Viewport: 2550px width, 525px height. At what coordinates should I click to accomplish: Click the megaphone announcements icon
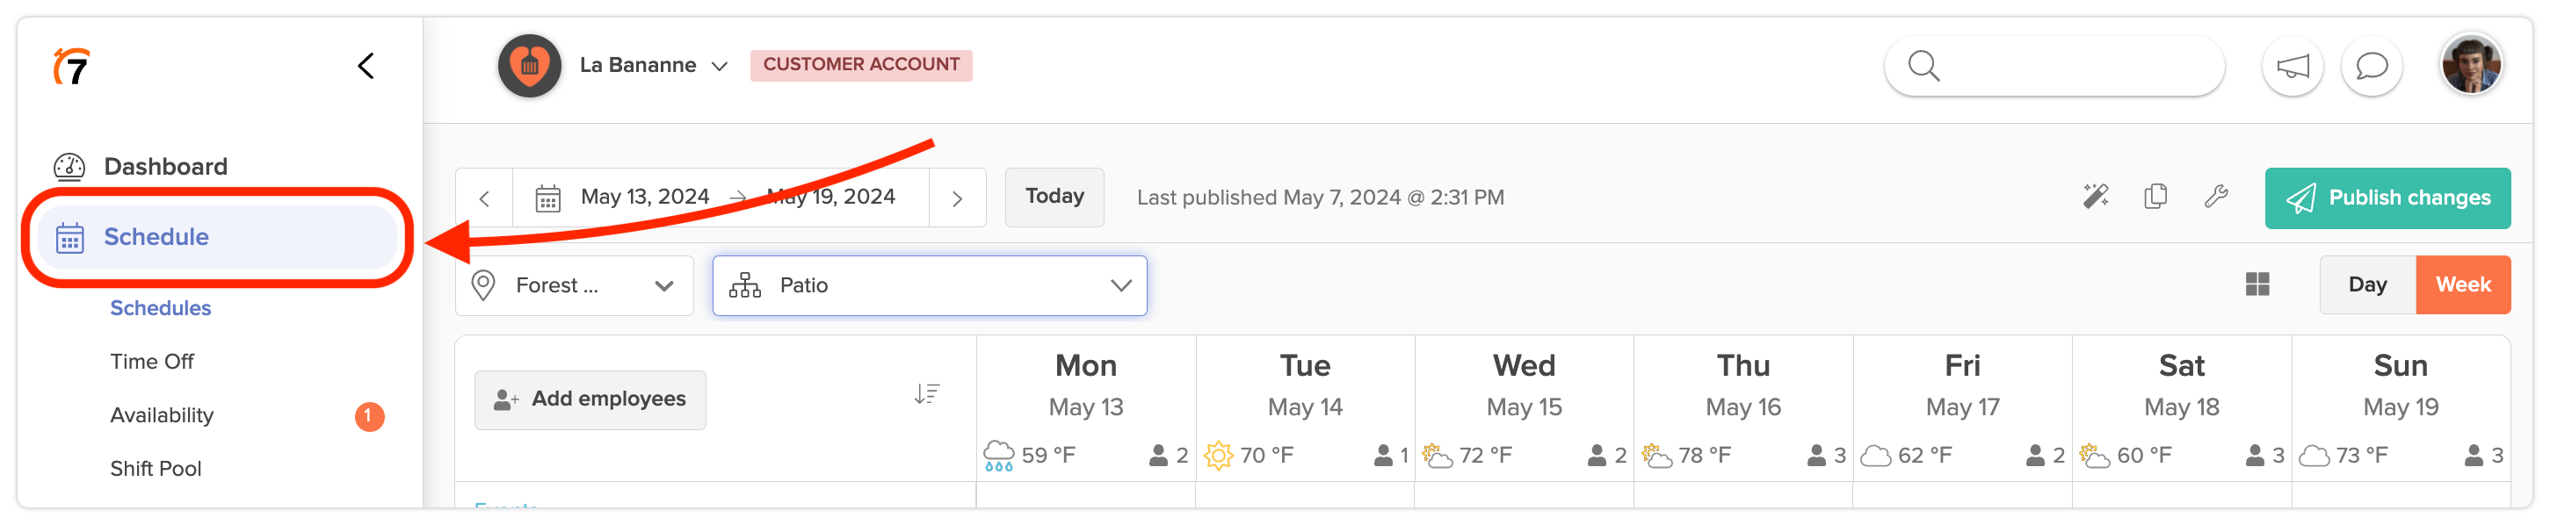2292,66
